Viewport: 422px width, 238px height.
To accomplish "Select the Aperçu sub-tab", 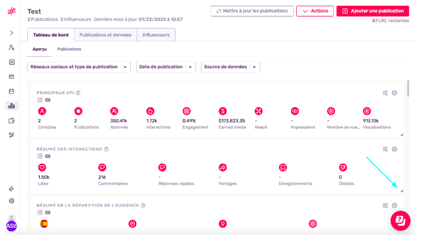I will [40, 49].
